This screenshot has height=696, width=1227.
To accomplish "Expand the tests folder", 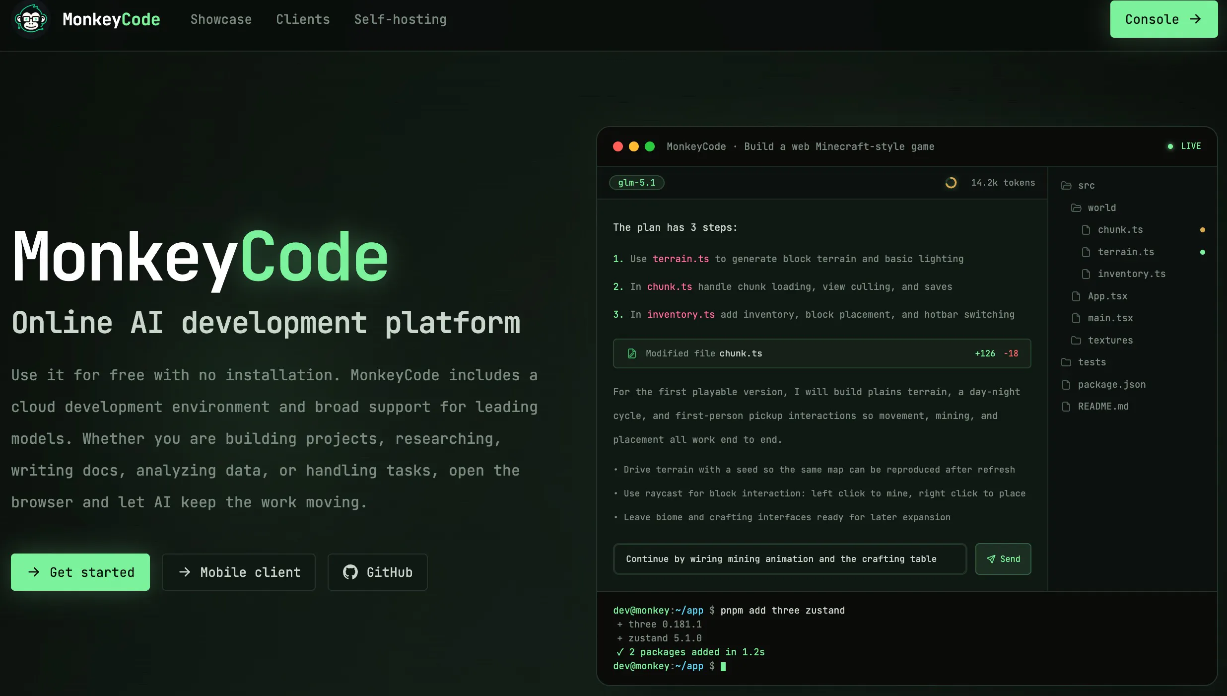I will pos(1091,362).
